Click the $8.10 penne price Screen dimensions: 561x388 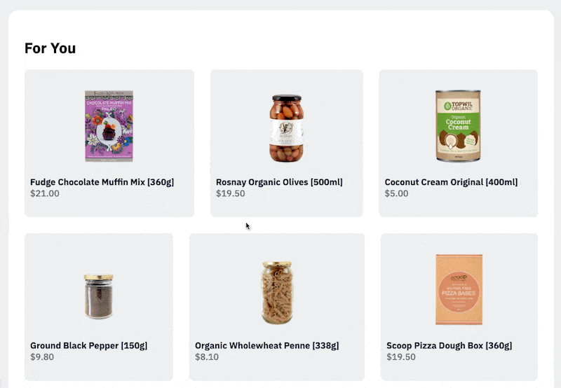pyautogui.click(x=207, y=357)
